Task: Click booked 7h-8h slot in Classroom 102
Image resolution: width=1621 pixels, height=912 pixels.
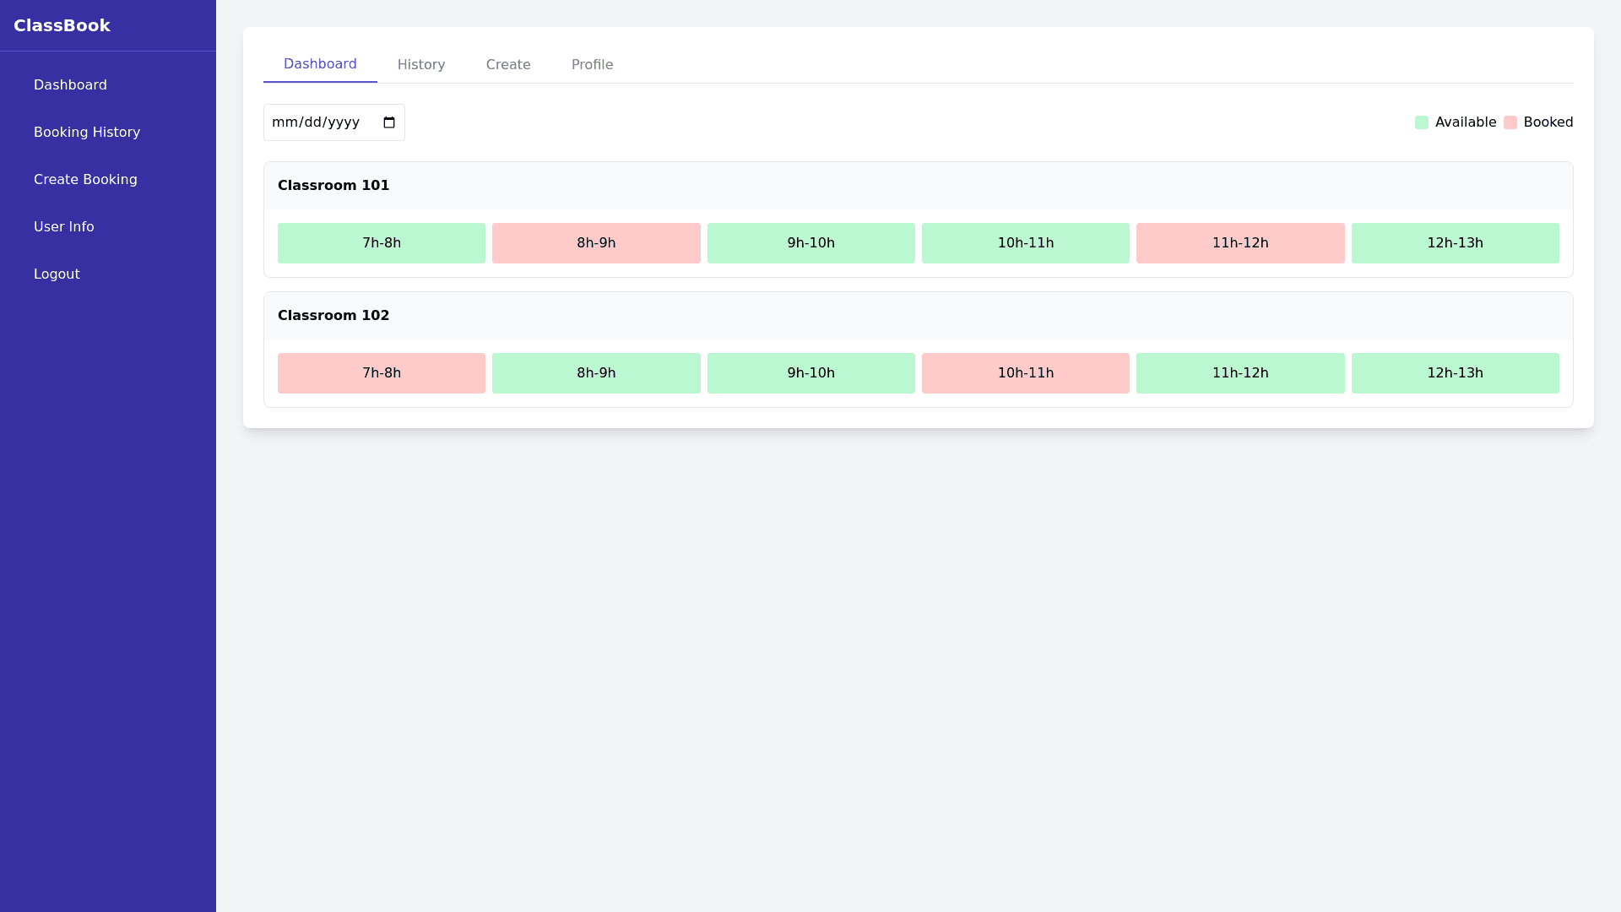Action: click(382, 373)
